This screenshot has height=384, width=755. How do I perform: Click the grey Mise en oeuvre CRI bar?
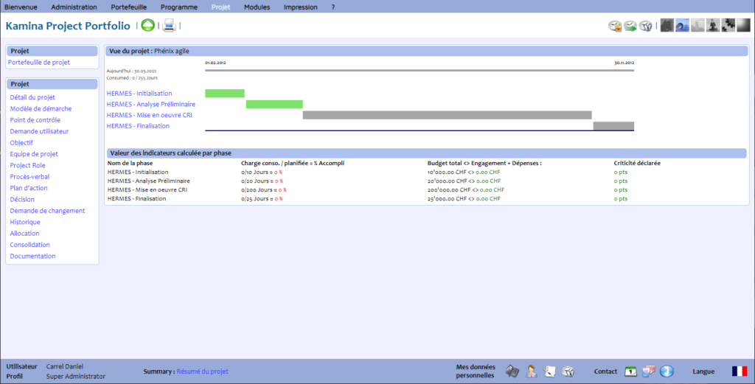click(447, 115)
